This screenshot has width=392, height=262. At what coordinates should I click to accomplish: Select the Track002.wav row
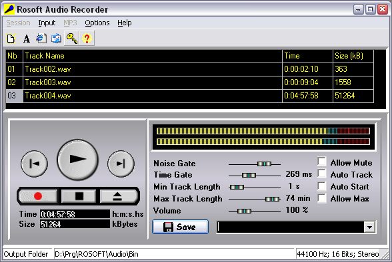click(190, 69)
